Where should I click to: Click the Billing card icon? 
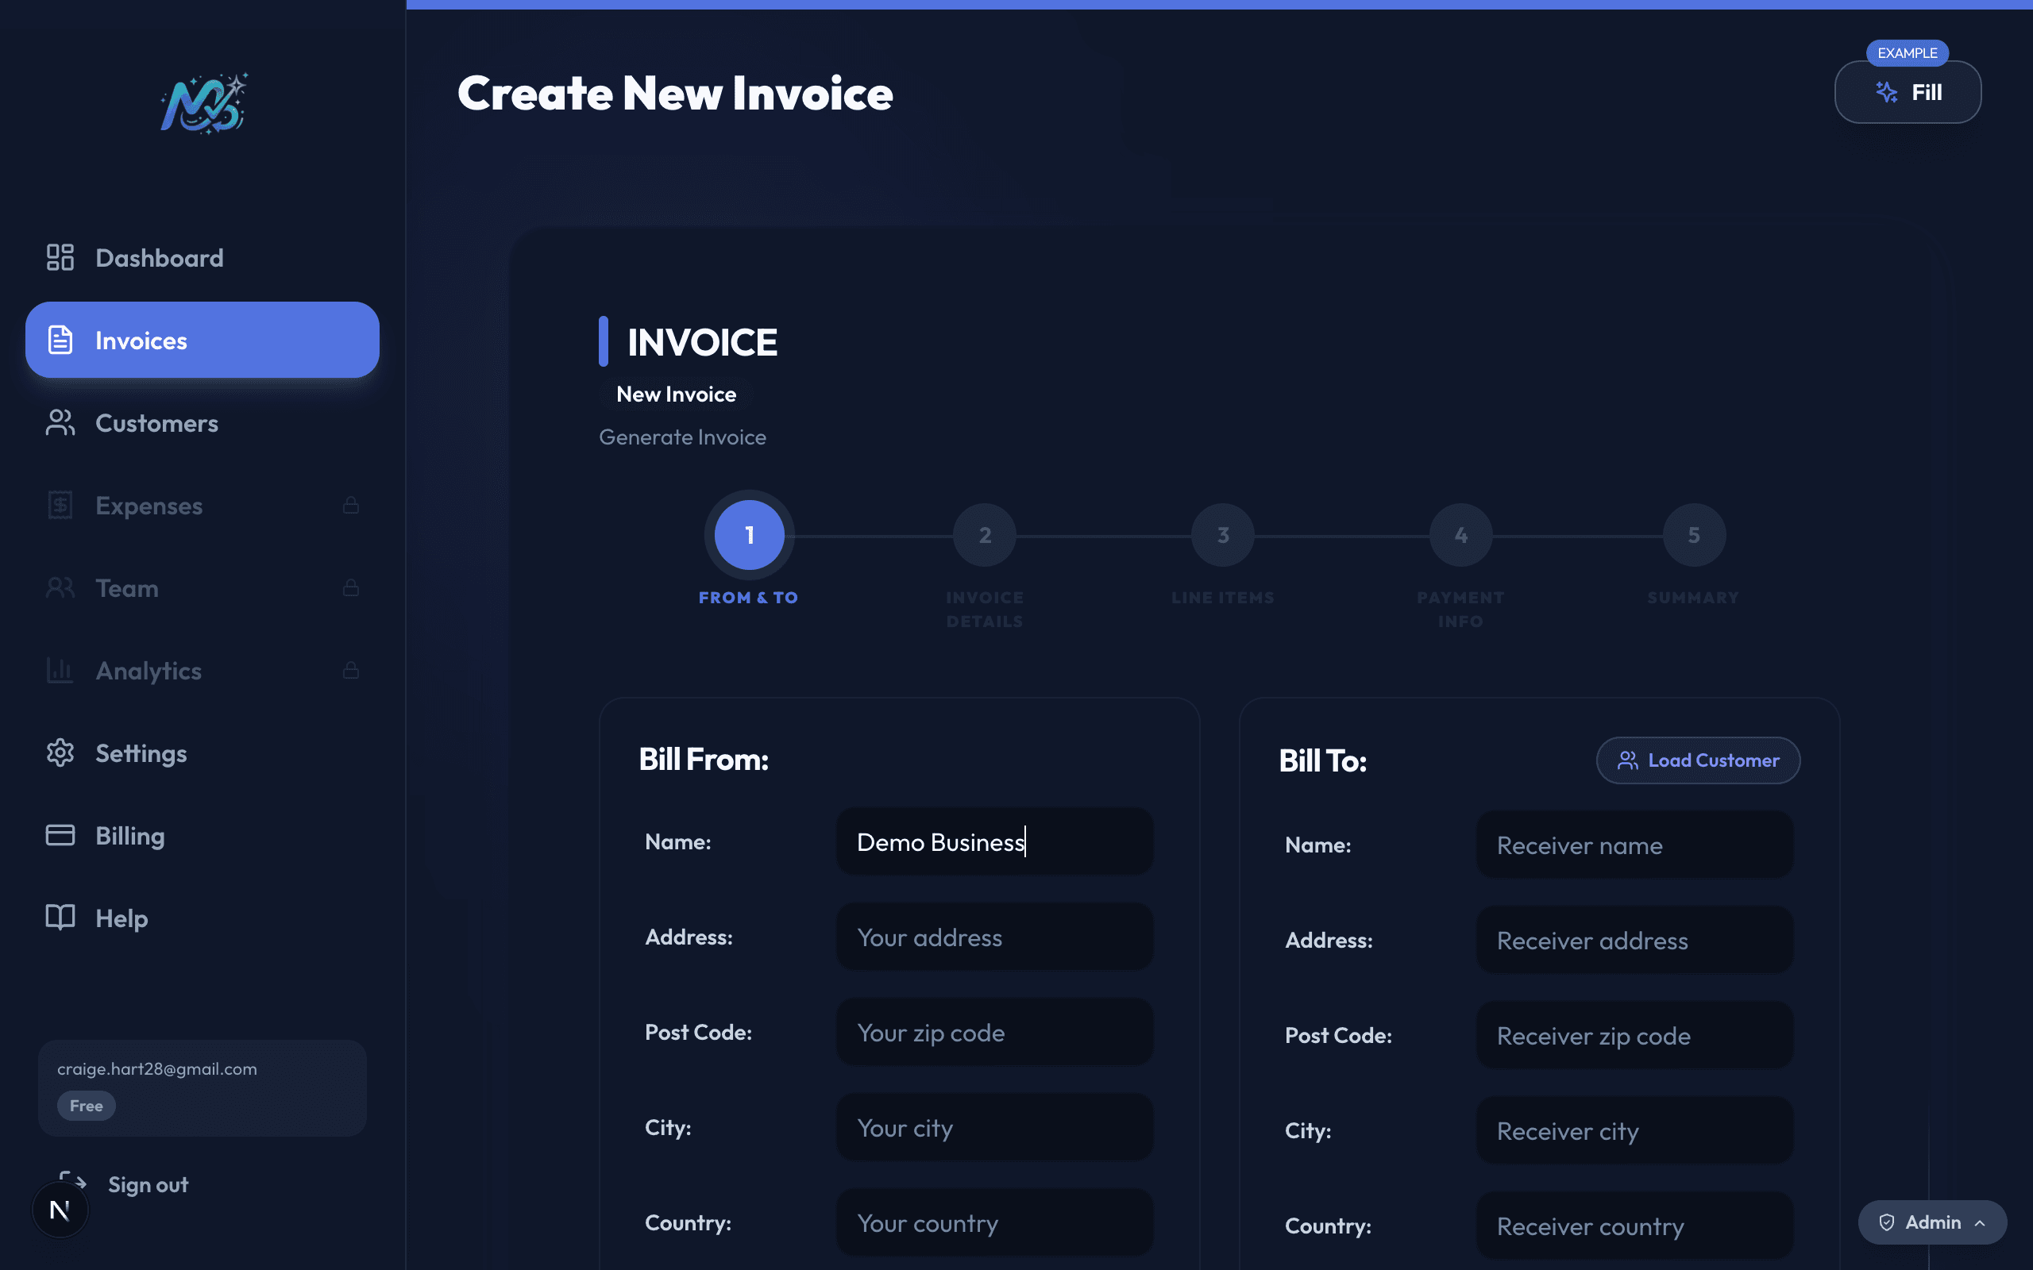60,835
